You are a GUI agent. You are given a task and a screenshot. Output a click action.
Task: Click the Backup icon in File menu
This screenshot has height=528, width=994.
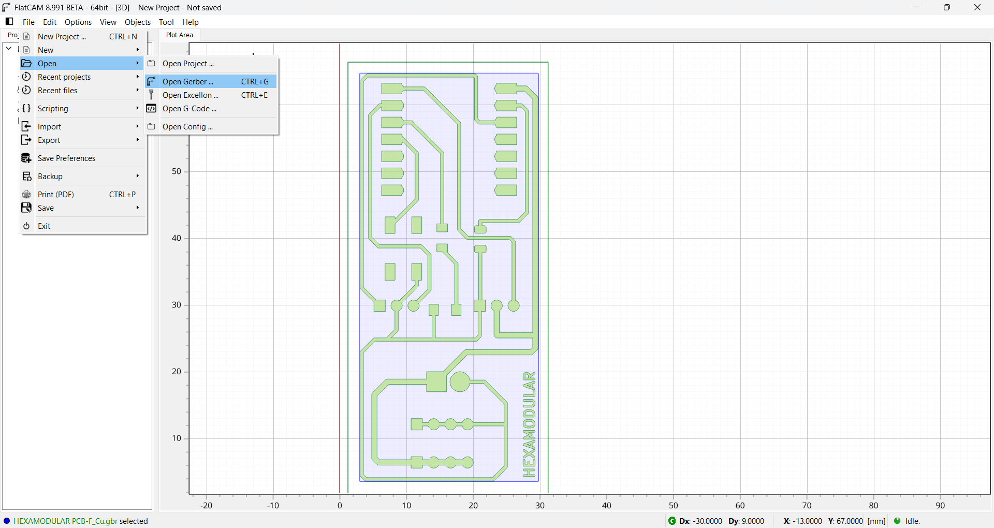click(x=26, y=177)
